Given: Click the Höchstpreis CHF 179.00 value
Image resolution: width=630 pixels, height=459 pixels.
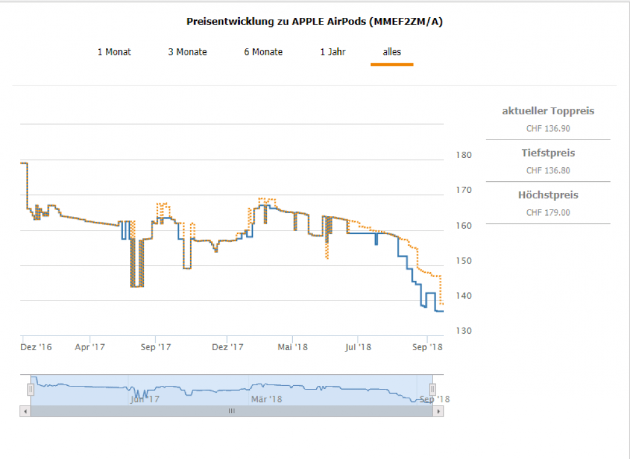Looking at the screenshot, I should tap(548, 213).
